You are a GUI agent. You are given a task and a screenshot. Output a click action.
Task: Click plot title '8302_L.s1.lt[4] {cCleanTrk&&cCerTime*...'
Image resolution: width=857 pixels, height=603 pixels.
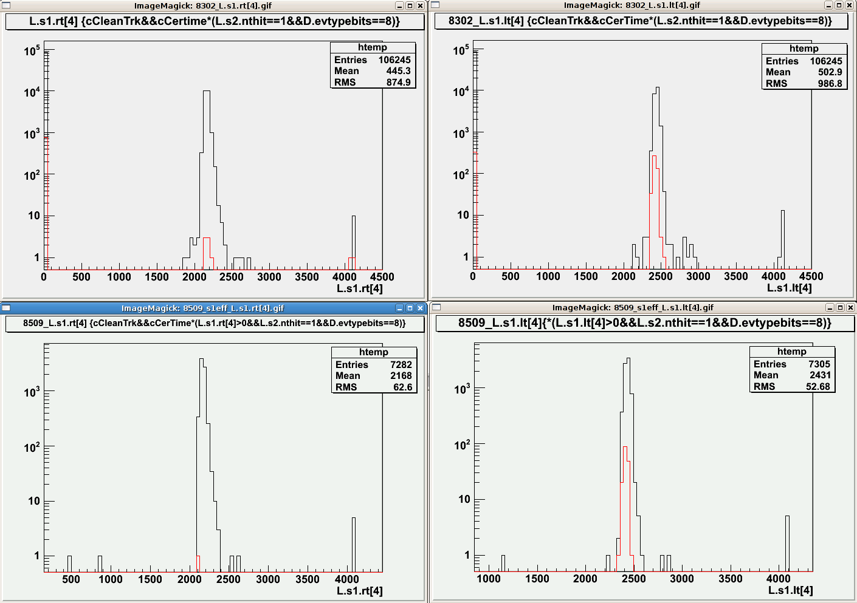pos(640,21)
